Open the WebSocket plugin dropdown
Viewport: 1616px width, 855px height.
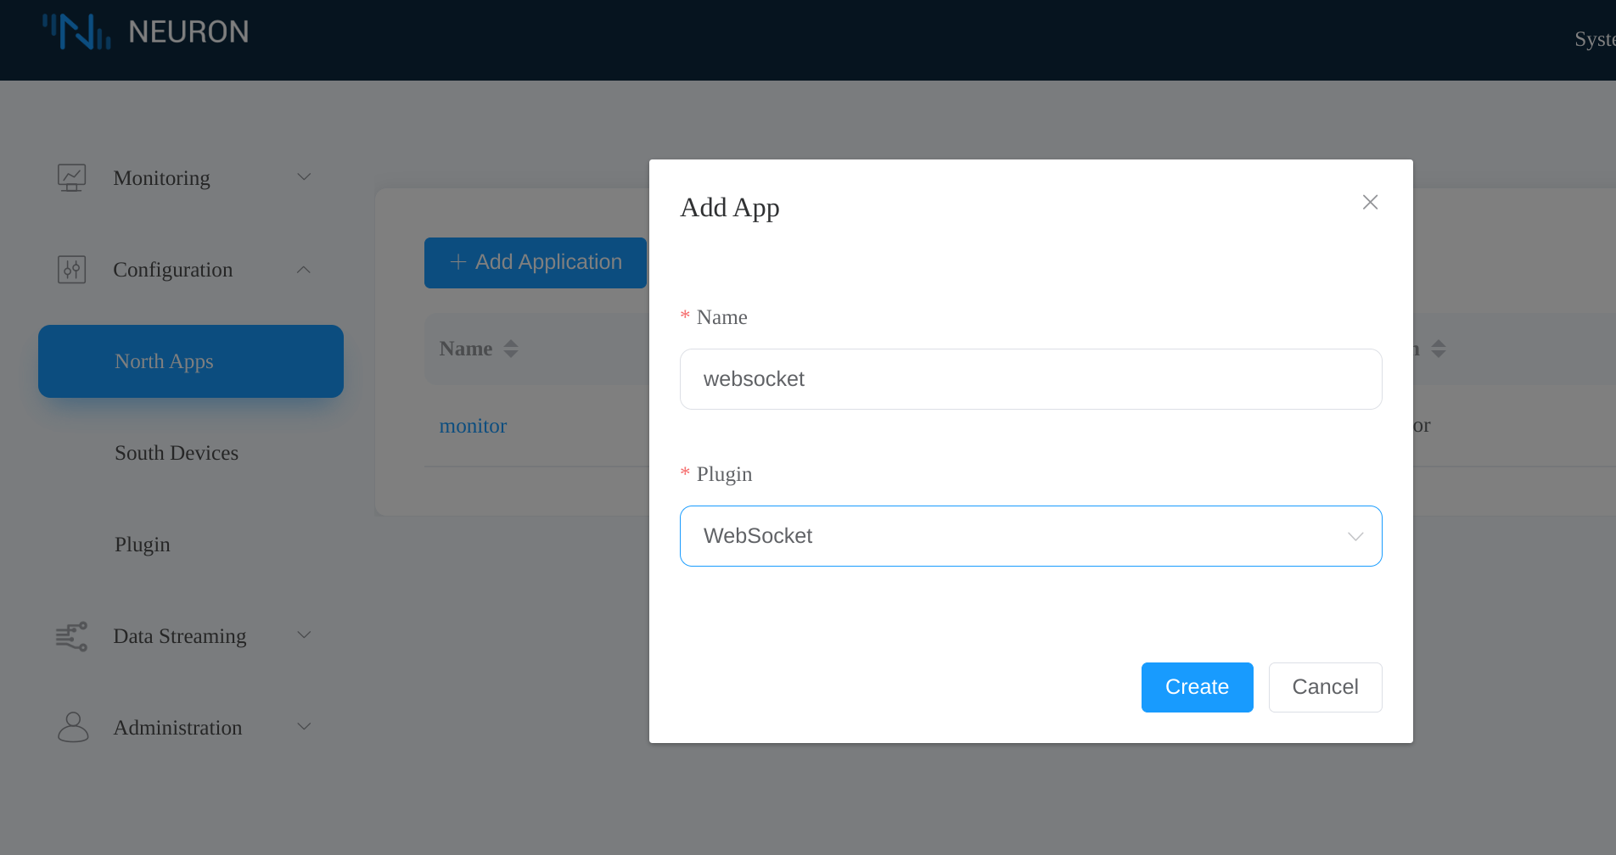(1355, 536)
